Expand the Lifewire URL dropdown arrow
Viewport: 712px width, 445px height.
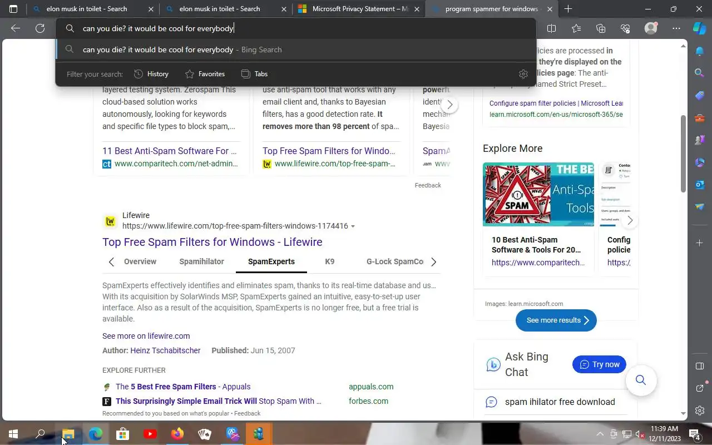353,226
